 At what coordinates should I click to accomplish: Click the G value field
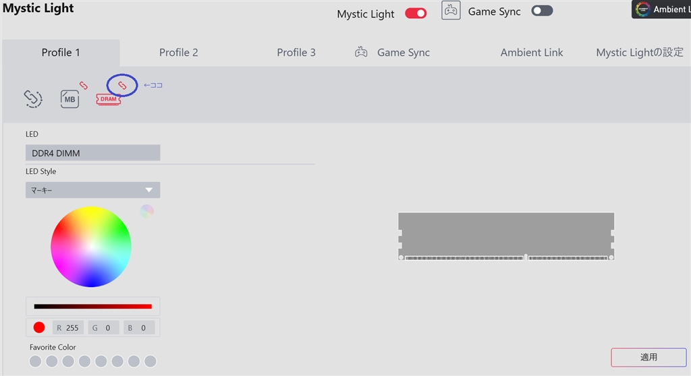103,327
